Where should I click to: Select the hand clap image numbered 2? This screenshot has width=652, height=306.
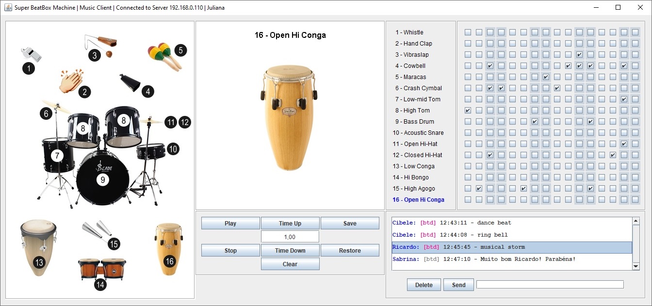[71, 81]
